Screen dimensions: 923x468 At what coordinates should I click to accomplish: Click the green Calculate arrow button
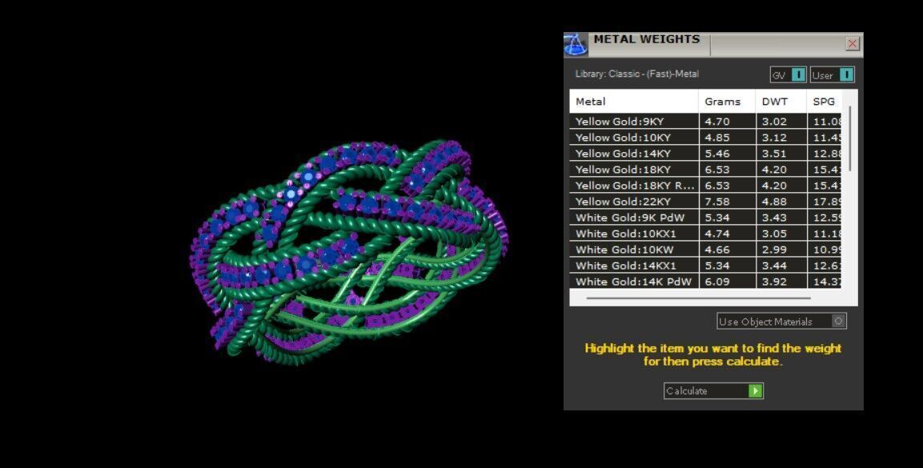click(755, 391)
